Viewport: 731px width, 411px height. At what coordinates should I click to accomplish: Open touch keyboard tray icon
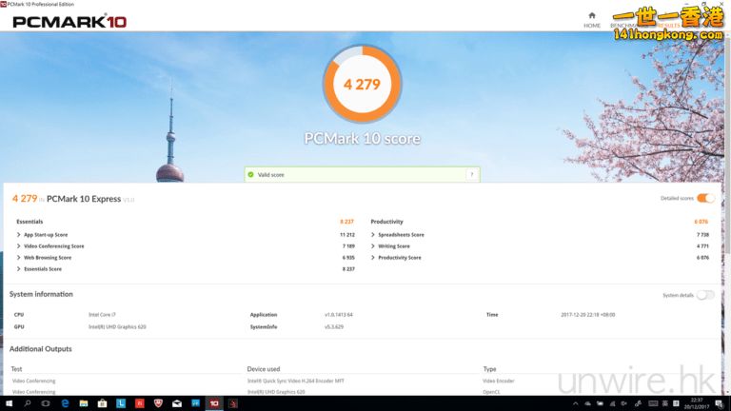(653, 403)
